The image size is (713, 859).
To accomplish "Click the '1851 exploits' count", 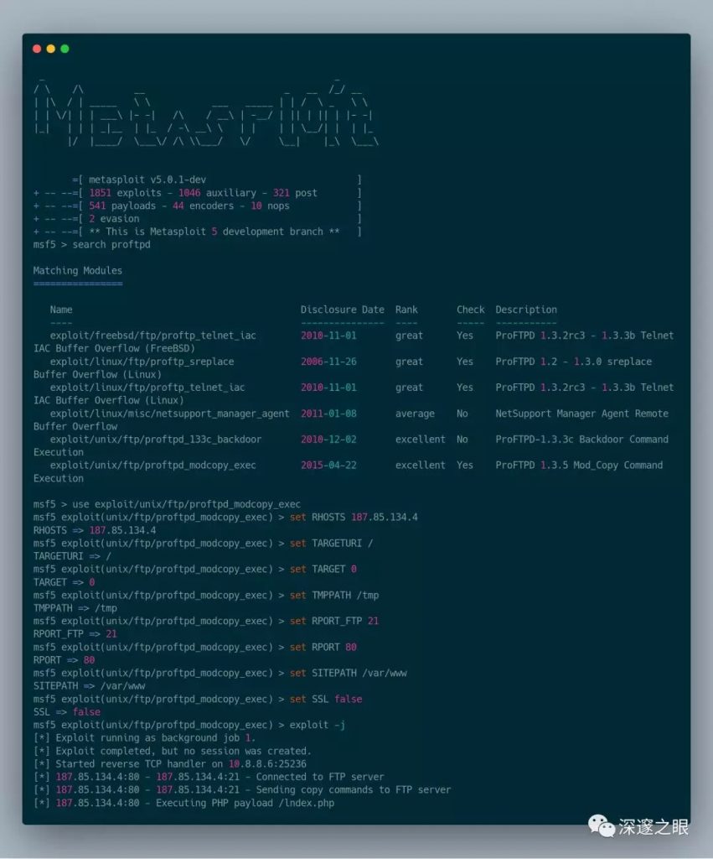I will [x=125, y=193].
